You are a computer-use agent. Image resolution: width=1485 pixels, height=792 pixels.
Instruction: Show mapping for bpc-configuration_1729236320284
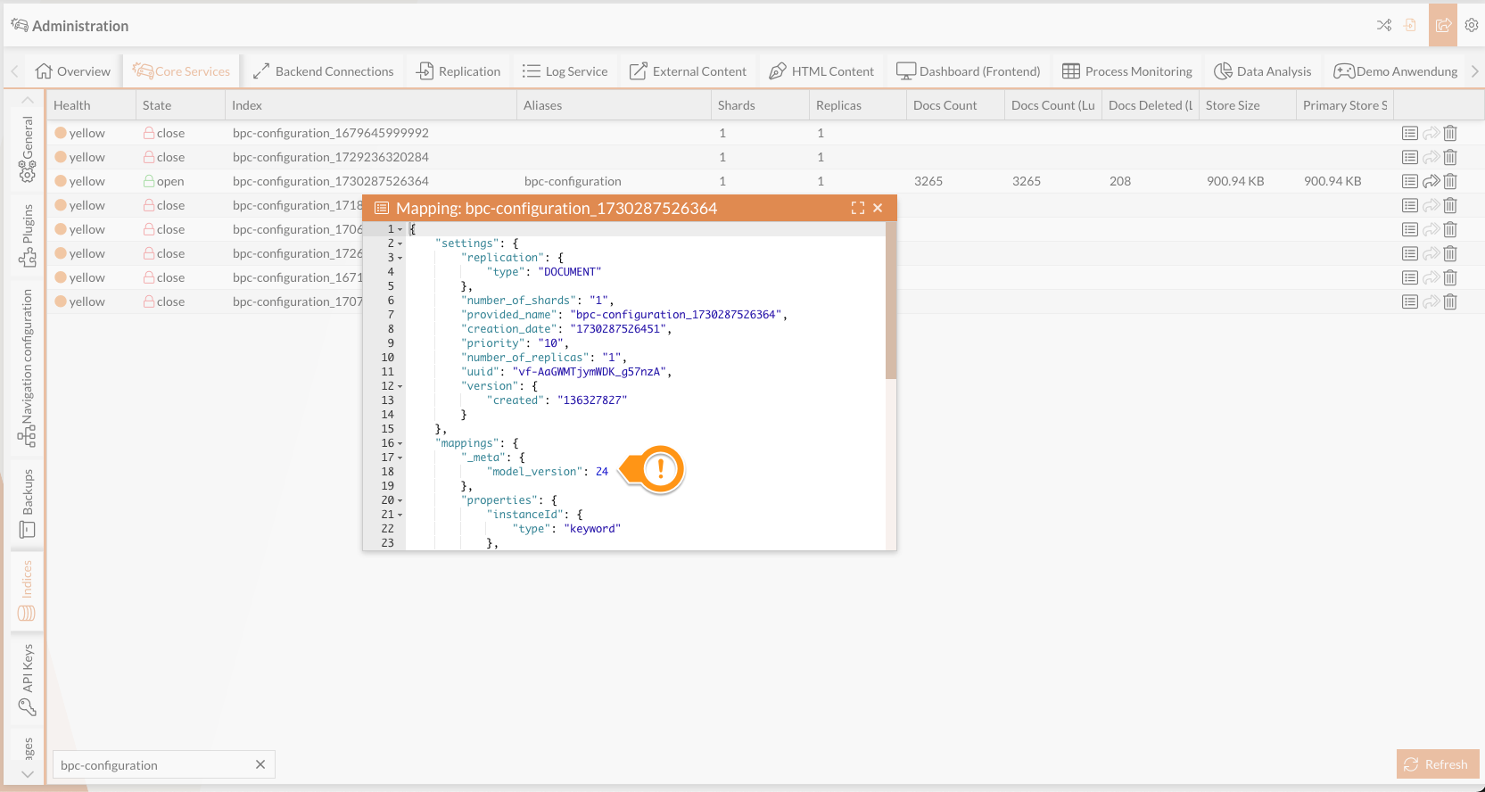coord(1410,157)
